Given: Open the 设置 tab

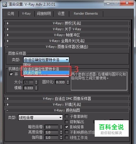Looking at the screenshot, I should [x=61, y=13].
